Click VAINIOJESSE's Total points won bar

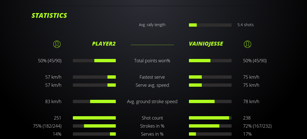point(210,61)
